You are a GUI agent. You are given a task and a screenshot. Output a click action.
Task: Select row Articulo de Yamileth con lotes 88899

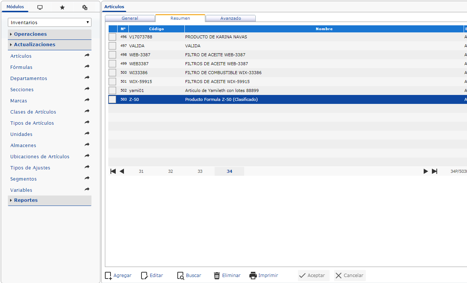tap(287, 90)
